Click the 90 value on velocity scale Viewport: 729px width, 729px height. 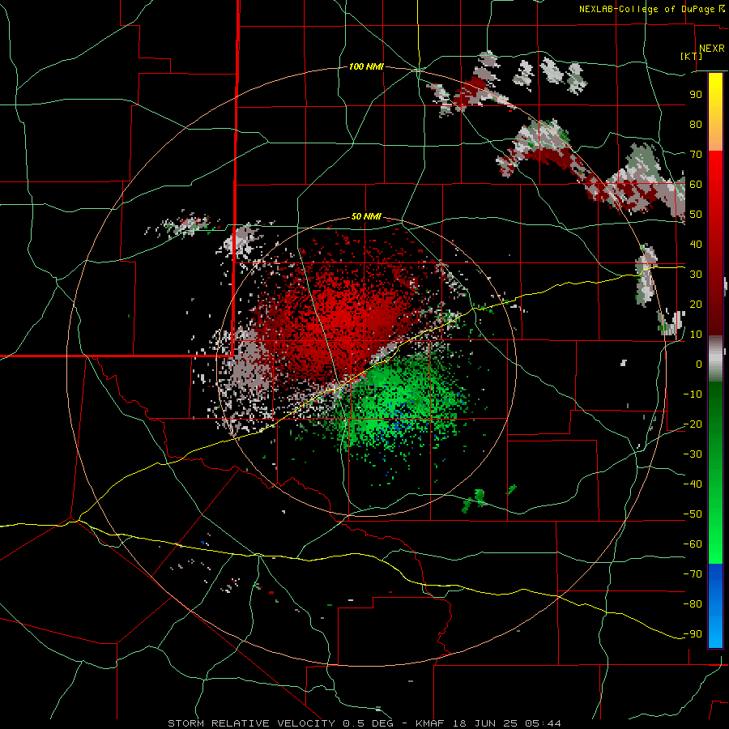[696, 95]
